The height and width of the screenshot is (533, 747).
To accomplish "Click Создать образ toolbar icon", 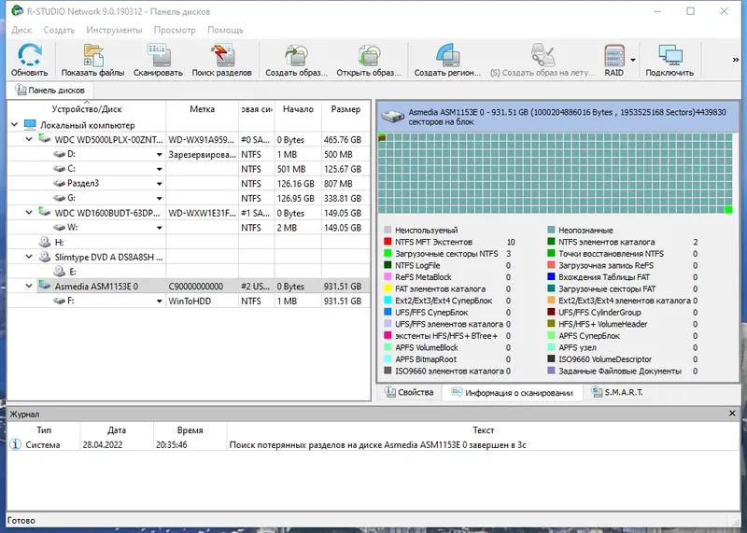I will click(x=296, y=55).
